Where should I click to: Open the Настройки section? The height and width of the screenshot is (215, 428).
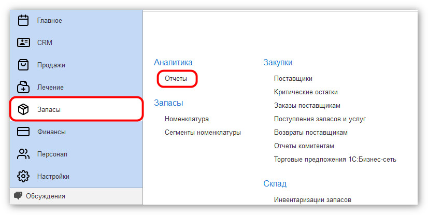[76, 176]
